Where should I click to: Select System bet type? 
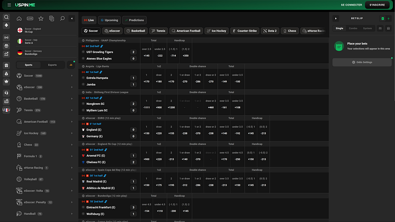[x=367, y=28]
